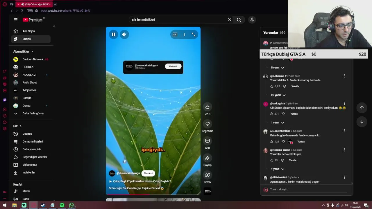Dislike @Nekoma_chann's comment

(282, 160)
